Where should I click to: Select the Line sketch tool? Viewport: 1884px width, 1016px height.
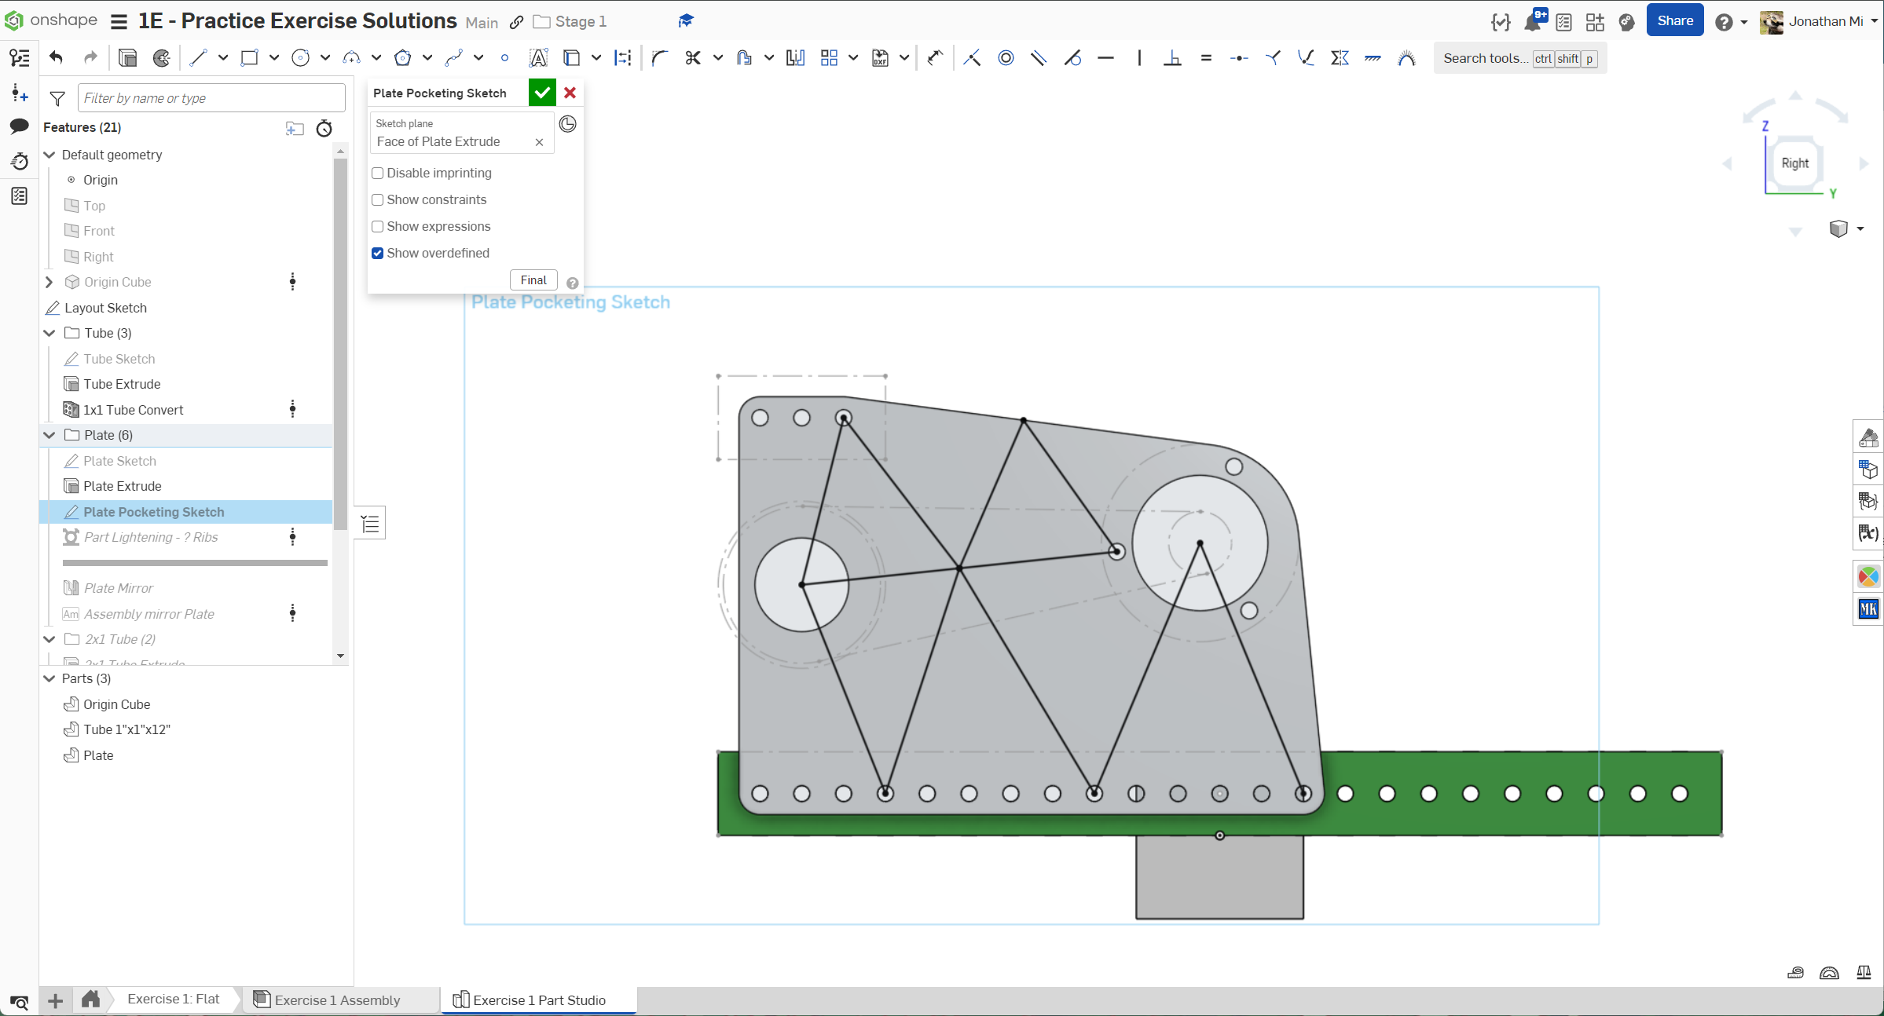[x=198, y=58]
